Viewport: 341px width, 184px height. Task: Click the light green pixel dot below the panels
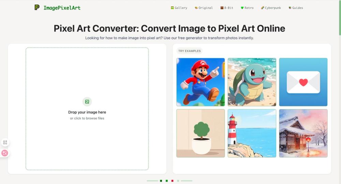(x=178, y=181)
